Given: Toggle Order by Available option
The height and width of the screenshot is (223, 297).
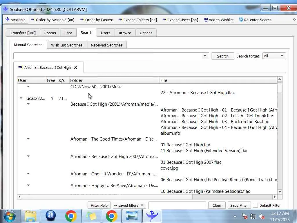Looking at the screenshot, I should coord(53,20).
